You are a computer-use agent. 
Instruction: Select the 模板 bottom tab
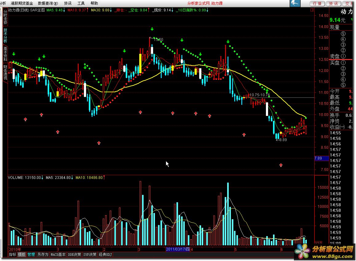22,255
